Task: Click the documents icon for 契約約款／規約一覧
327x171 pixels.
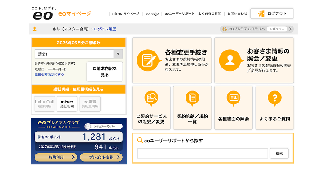Action: (192, 98)
